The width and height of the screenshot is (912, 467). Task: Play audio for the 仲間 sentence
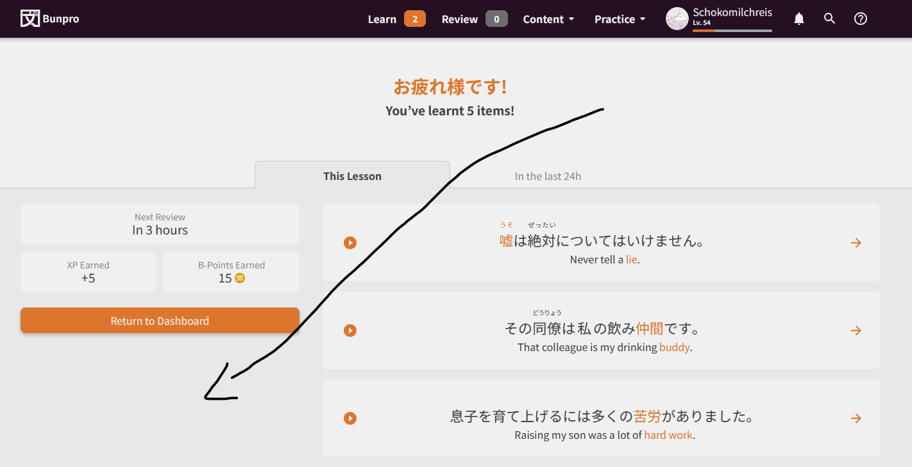click(350, 331)
